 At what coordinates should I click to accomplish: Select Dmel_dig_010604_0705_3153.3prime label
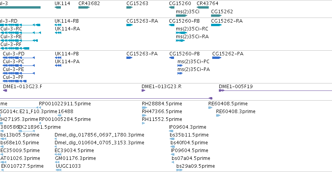[99, 143]
